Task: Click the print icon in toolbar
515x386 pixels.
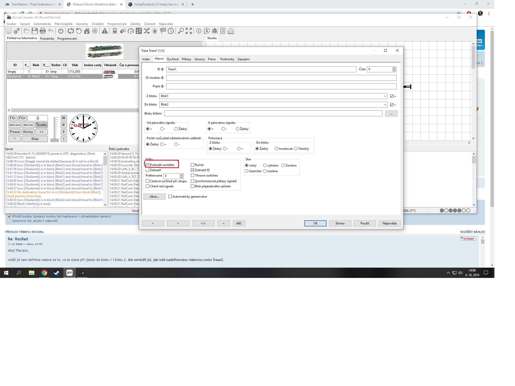Action: click(x=43, y=31)
